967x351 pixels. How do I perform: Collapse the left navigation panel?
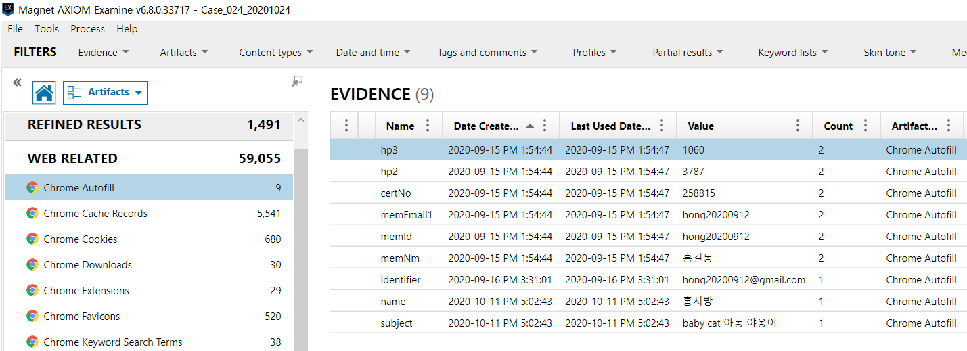(x=17, y=83)
